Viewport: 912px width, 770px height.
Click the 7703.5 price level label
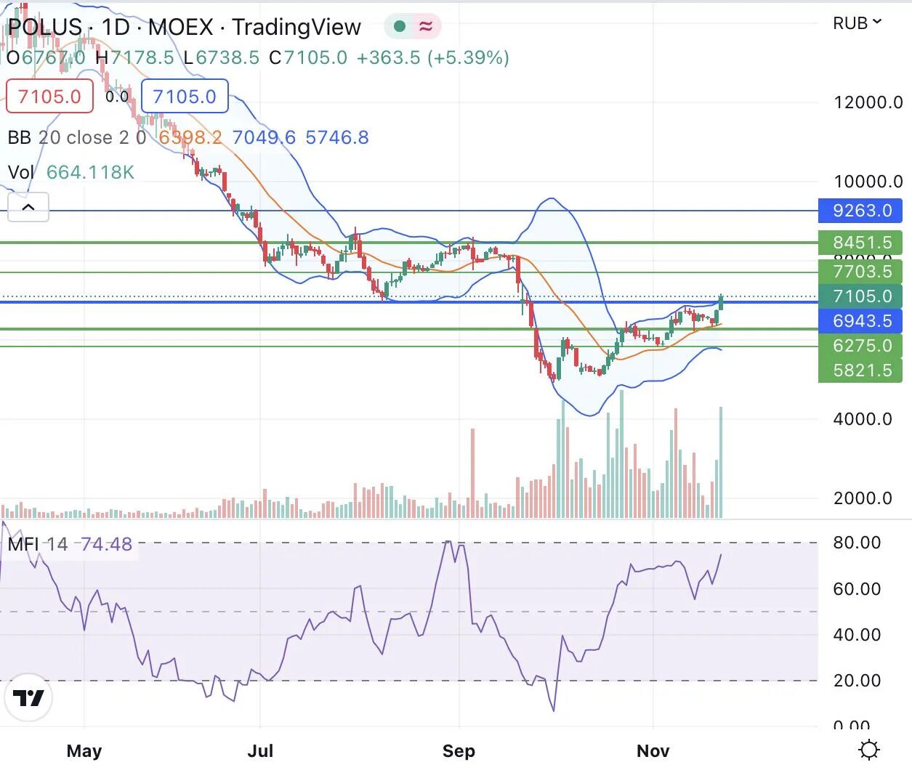point(860,272)
